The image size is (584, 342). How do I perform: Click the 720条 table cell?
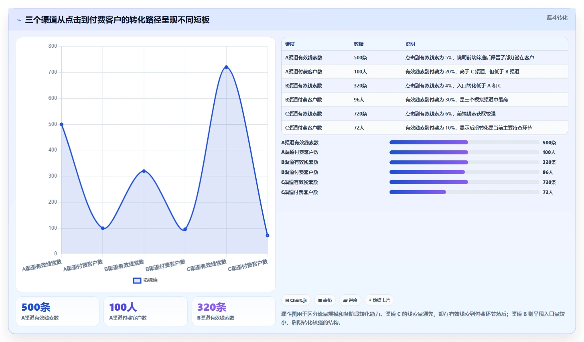pos(360,114)
